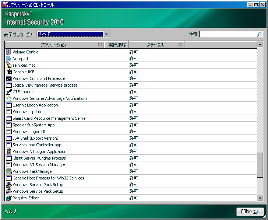This screenshot has width=268, height=220.
Task: Click the 閉じる(C) button
Action: click(x=250, y=212)
